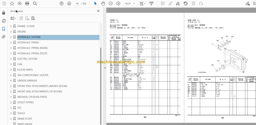
Task: Expand HYDRAULIC PIPING (PILOT) bookmark
Action: point(11,53)
